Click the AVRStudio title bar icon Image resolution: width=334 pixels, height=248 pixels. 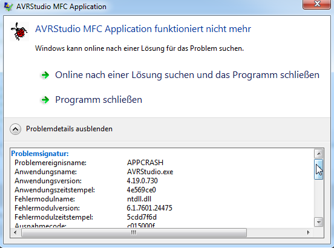(8, 7)
